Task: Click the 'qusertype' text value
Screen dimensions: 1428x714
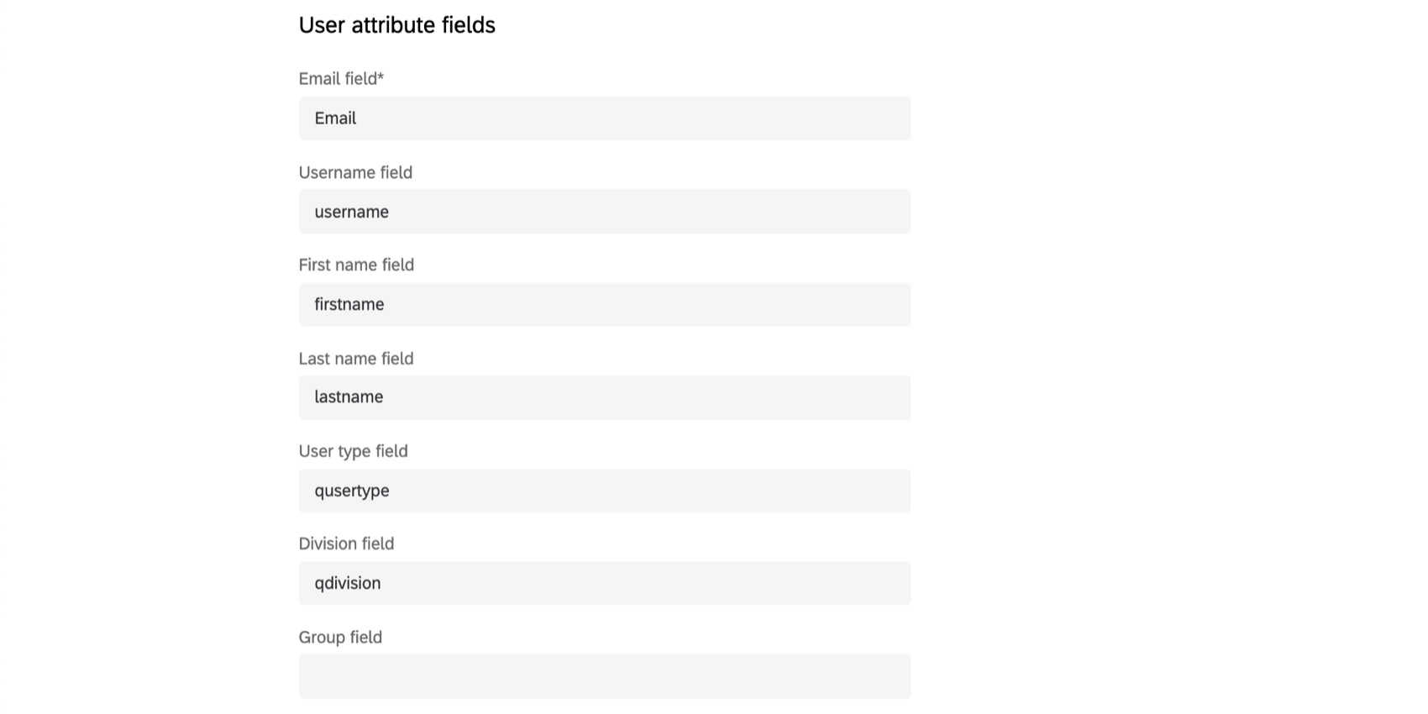Action: (352, 491)
